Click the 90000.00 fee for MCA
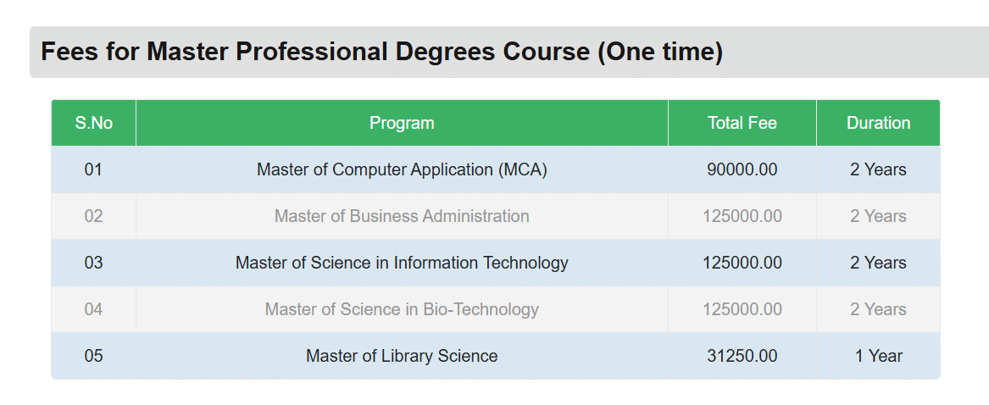 742,169
